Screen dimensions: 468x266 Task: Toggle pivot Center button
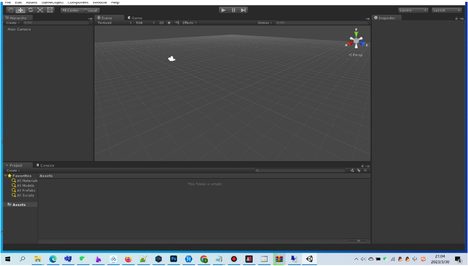click(x=71, y=10)
